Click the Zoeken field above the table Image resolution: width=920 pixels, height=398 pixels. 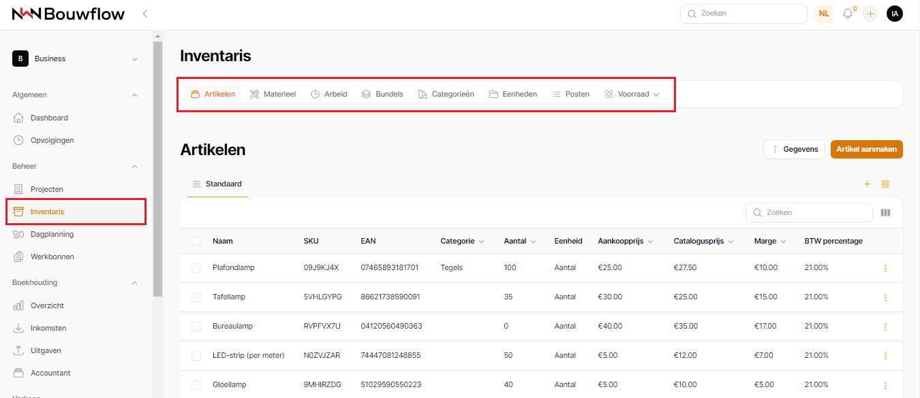click(809, 213)
